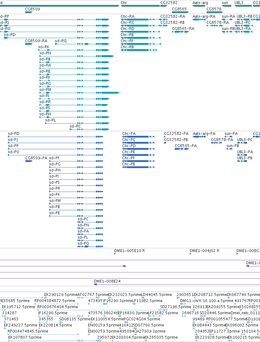
Task: Click the Chc-PB protein label
Action: pyautogui.click(x=129, y=164)
